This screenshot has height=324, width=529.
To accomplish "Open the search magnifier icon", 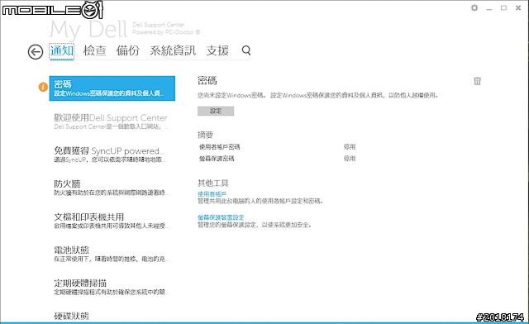I will coord(246,50).
